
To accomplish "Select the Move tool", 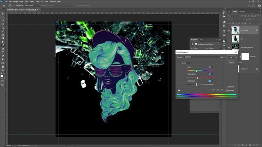I will point(3,13).
